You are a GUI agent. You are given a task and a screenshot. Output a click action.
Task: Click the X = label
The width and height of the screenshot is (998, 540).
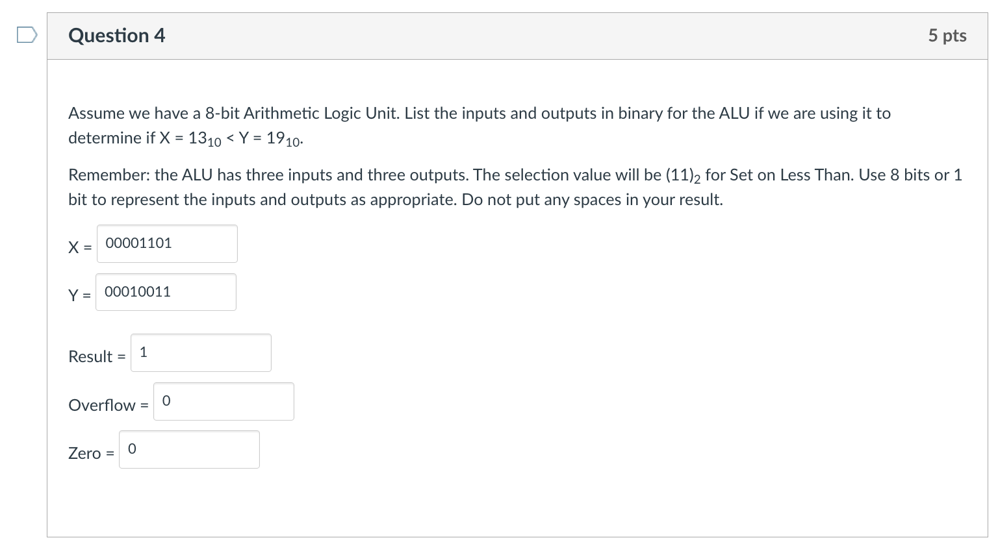[79, 247]
